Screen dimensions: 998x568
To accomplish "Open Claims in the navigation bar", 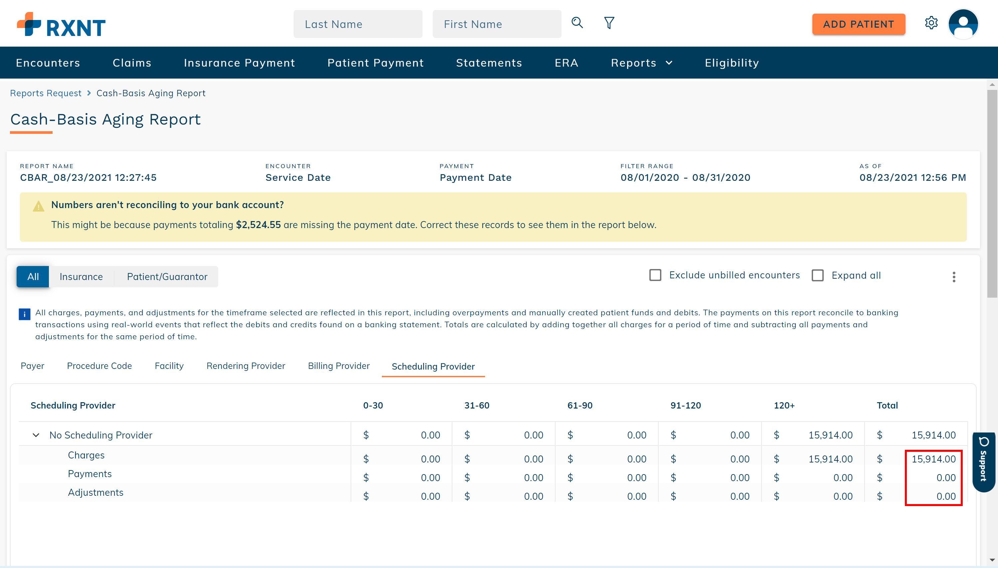I will click(132, 63).
